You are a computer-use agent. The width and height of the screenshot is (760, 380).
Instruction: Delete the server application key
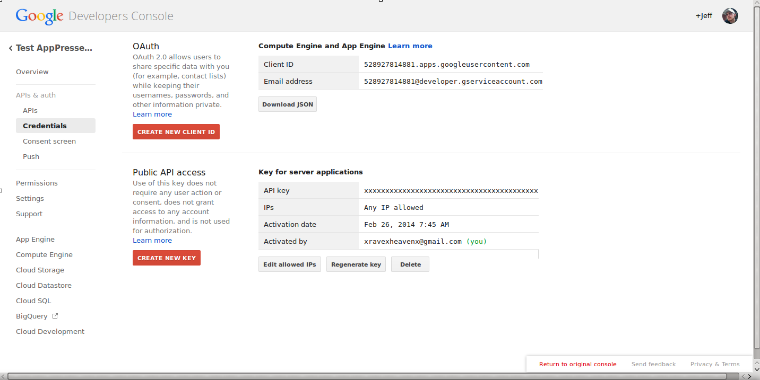(x=410, y=264)
